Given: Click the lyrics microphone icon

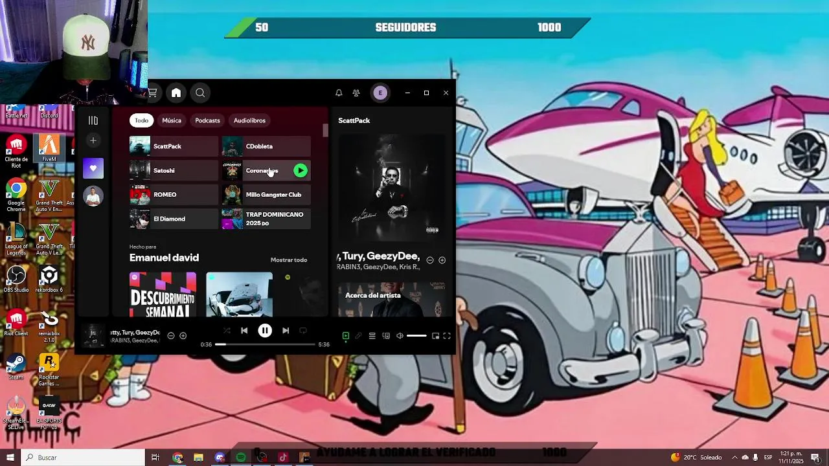Looking at the screenshot, I should click(x=358, y=336).
